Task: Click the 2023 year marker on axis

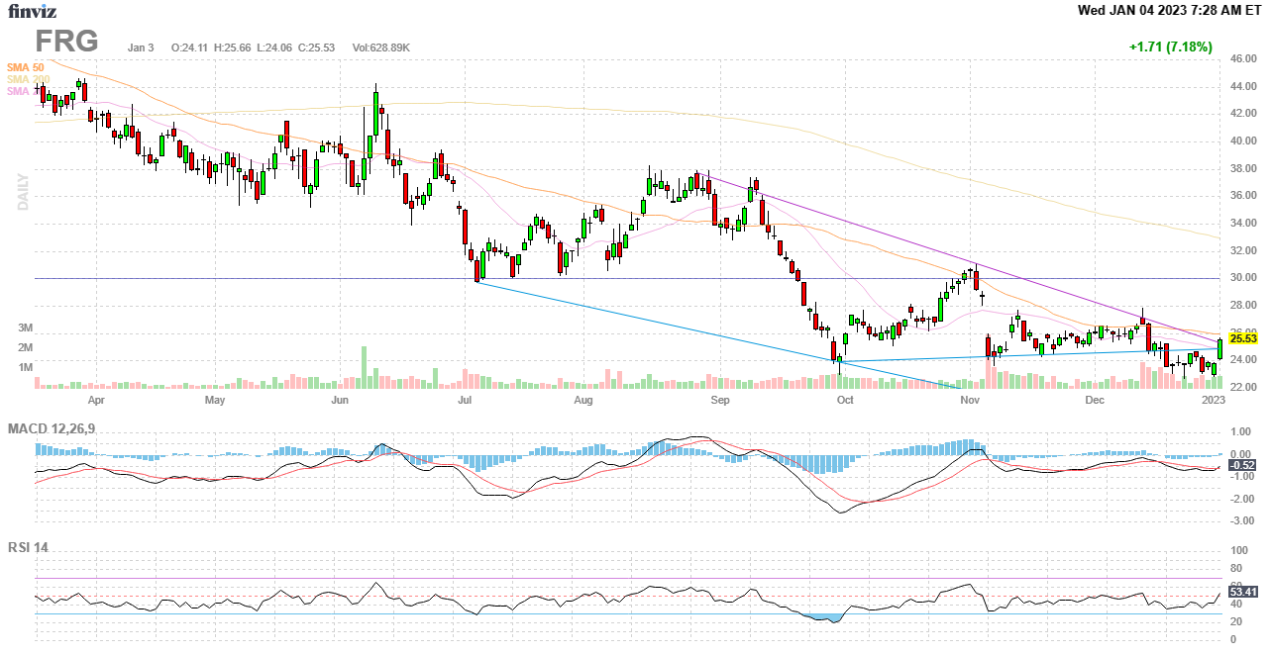Action: point(1213,401)
